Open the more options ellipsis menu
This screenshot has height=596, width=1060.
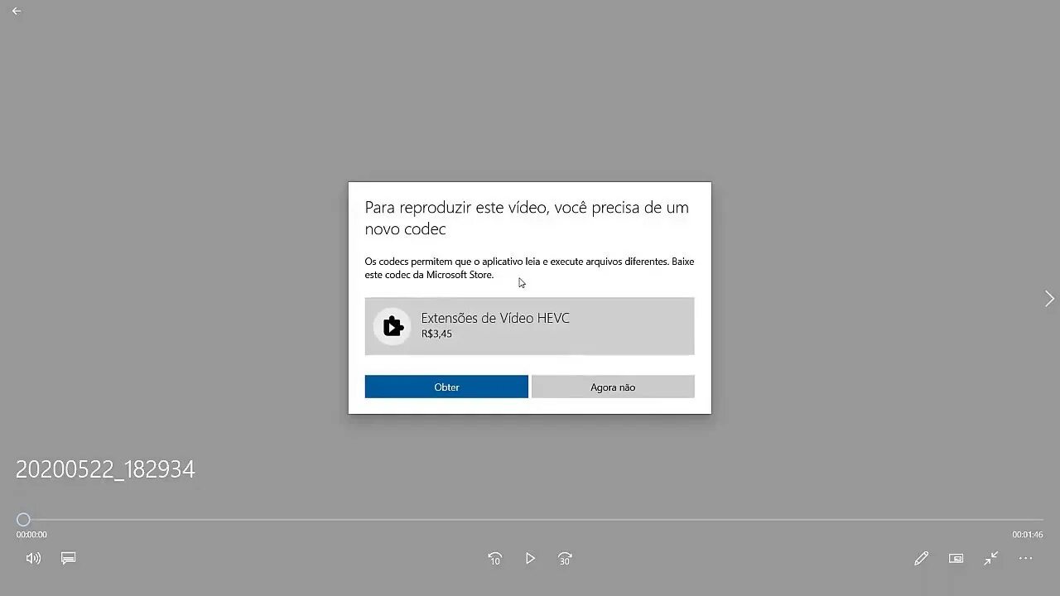point(1025,559)
